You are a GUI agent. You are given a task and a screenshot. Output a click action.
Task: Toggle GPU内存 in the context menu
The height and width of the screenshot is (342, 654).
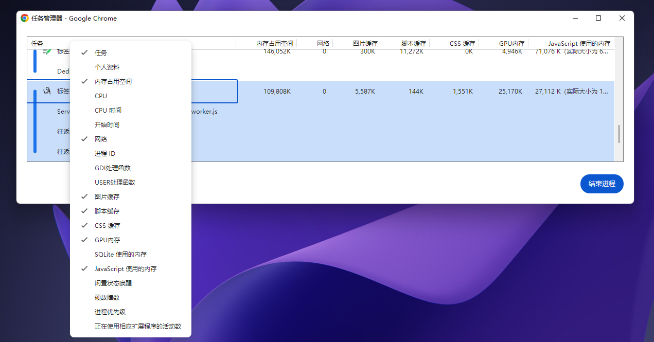pyautogui.click(x=131, y=240)
